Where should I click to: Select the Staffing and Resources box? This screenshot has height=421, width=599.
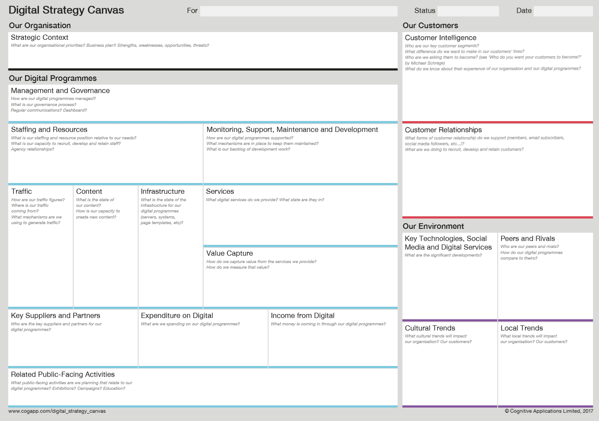click(x=105, y=154)
